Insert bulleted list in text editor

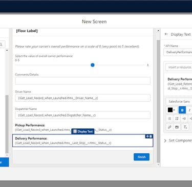pyautogui.click(x=169, y=119)
